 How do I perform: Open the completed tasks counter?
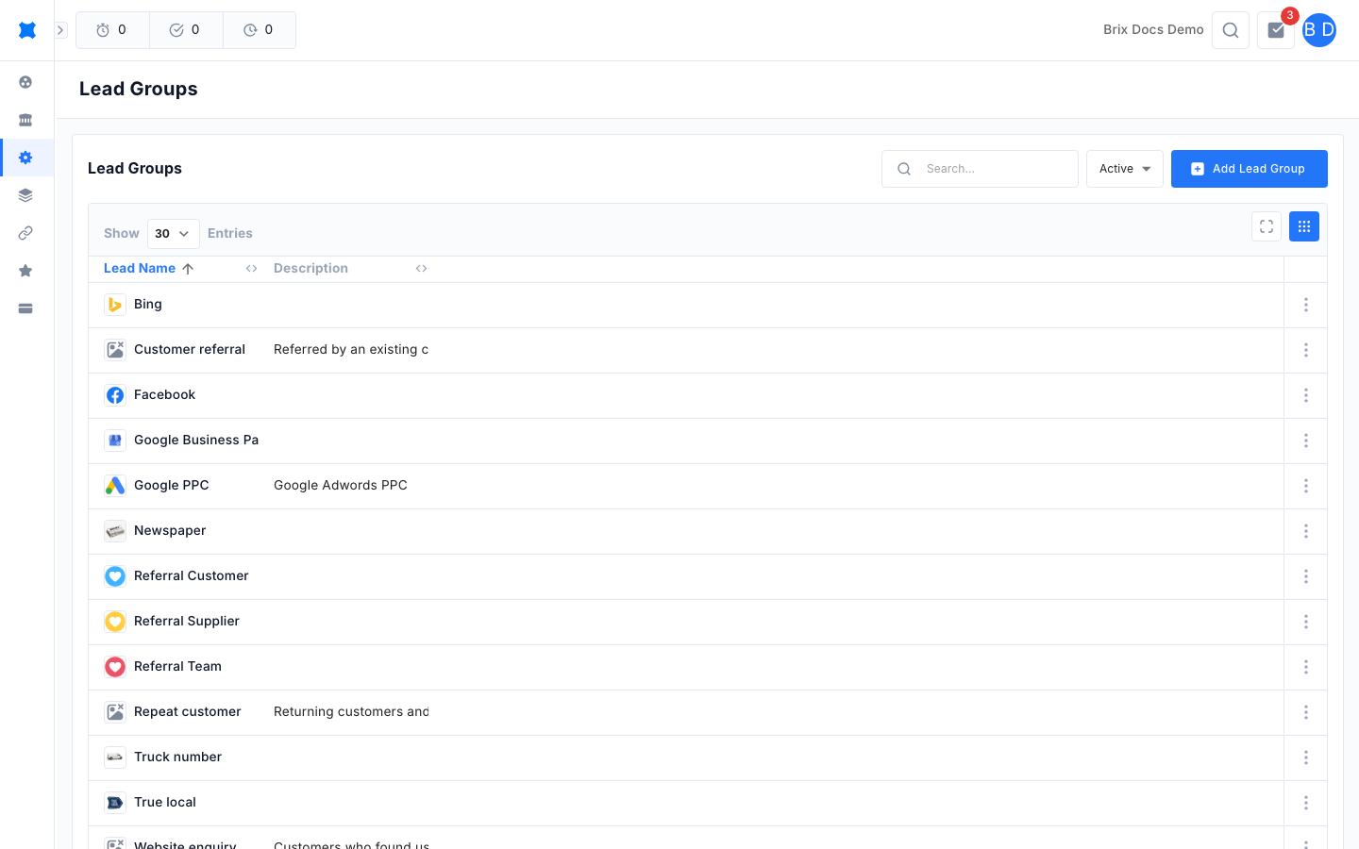186,30
